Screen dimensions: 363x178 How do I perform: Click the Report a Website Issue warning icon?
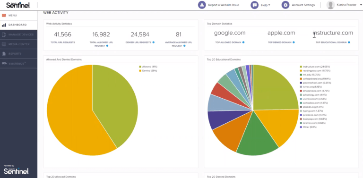point(202,5)
